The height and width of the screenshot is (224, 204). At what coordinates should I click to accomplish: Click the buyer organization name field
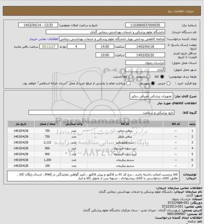tap(105, 32)
